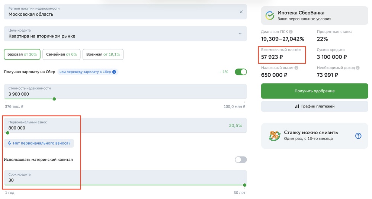Open the График платежей schedule
The width and height of the screenshot is (372, 199).
314,106
